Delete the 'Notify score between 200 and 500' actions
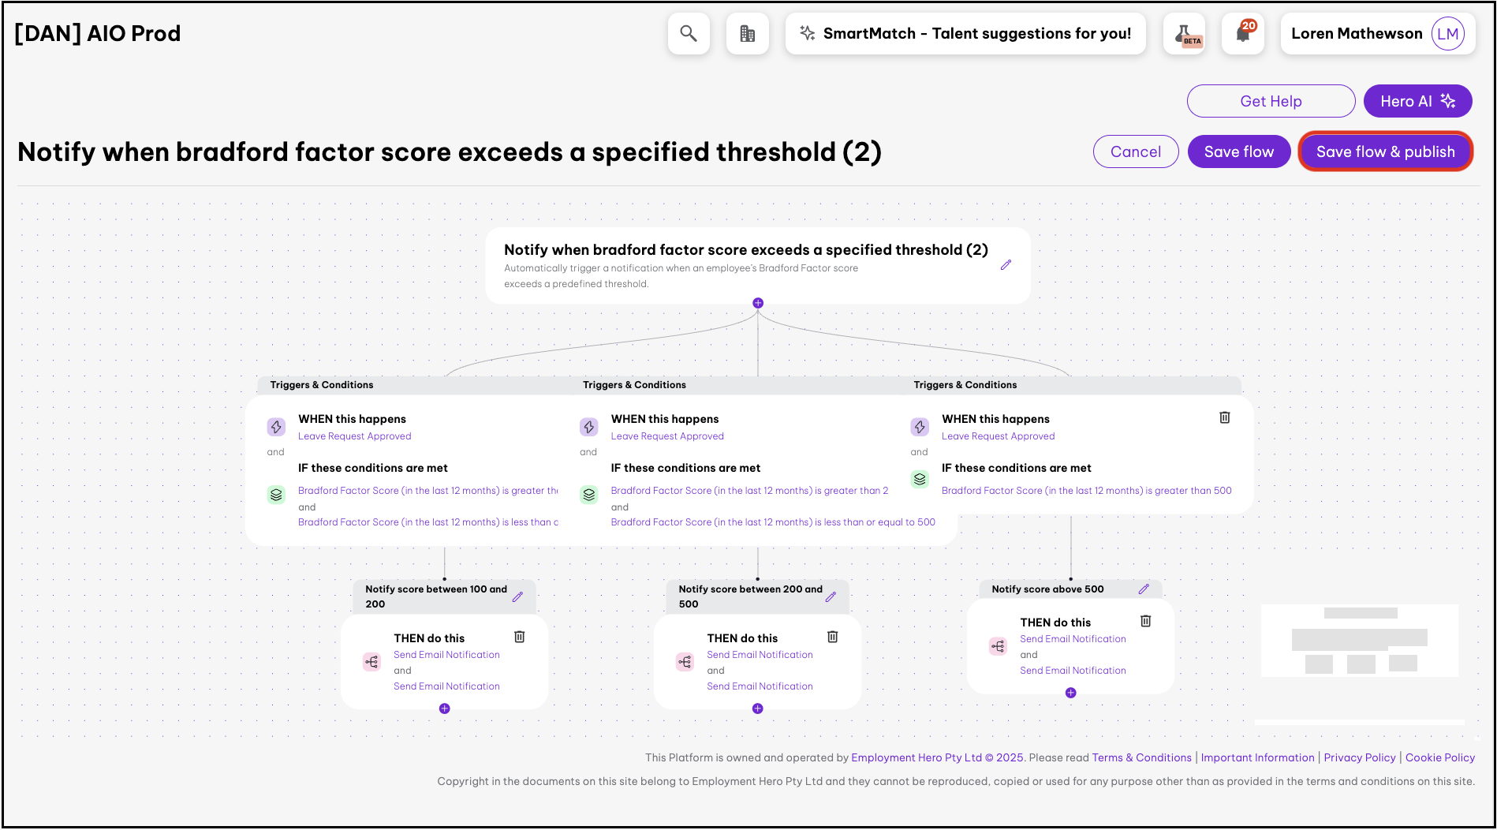This screenshot has width=1497, height=830. (832, 637)
